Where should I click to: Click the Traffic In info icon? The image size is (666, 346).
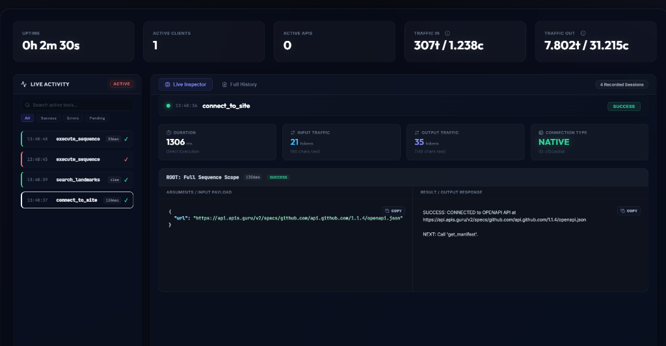pos(447,33)
